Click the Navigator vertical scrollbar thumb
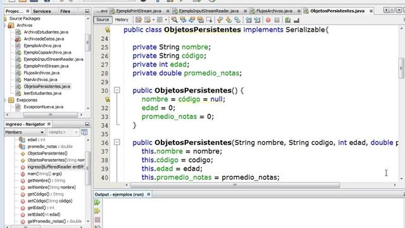Viewport: 405px width, 228px height. [87, 168]
